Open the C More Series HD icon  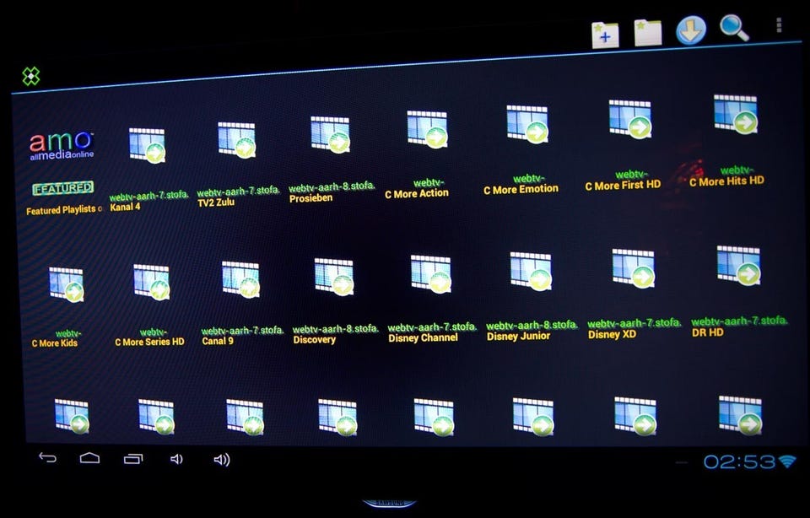(152, 282)
